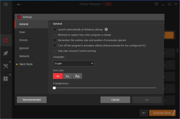Select the large font size Aa
Viewport: 180px width, 119px height.
pyautogui.click(x=77, y=76)
